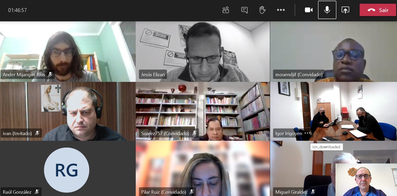
Task: Raise your hand in the meeting
Action: tap(262, 10)
